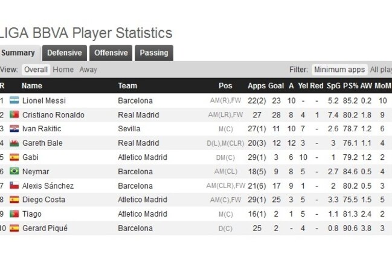This screenshot has height=262, width=392.
Task: Switch view to Away matches
Action: 88,70
